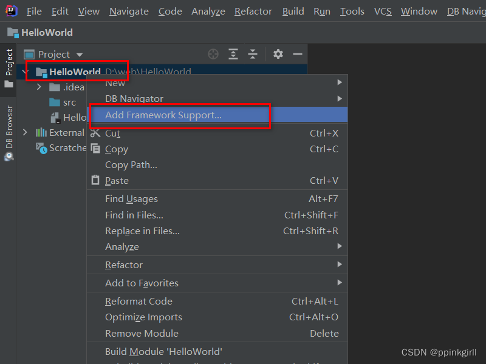Click the Collapse All icon in Project panel
This screenshot has width=486, height=364.
(253, 54)
